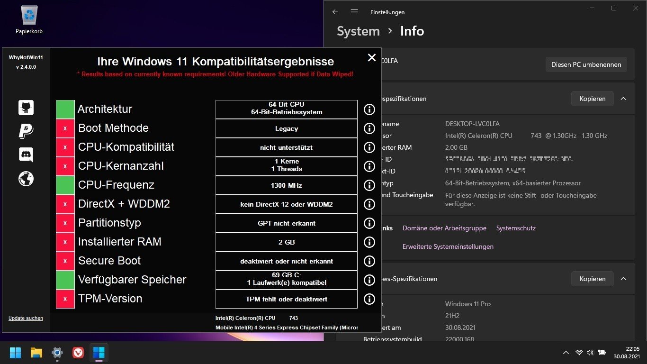Open Erweiterte Systemeinstellungen link
The height and width of the screenshot is (364, 647).
448,246
